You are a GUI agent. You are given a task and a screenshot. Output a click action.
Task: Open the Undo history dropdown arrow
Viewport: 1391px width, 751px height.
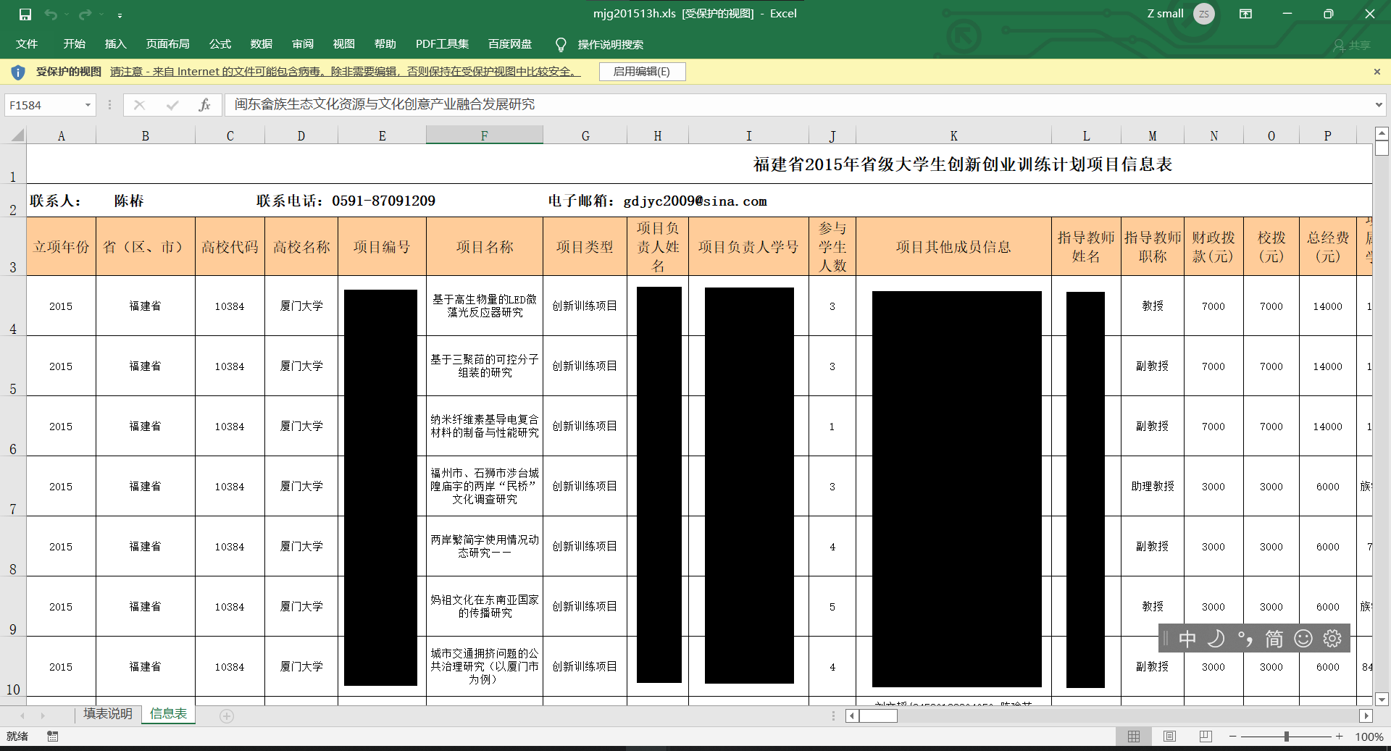coord(67,14)
